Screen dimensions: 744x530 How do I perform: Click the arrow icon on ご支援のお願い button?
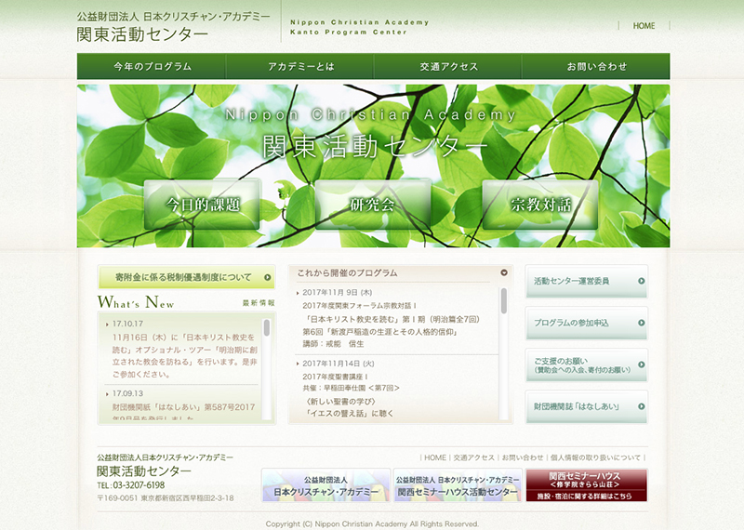point(641,364)
